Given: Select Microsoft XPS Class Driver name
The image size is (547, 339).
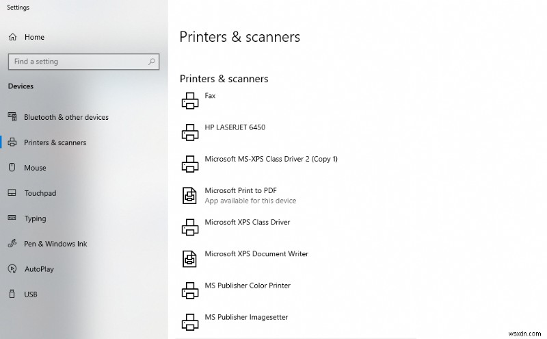Looking at the screenshot, I should (248, 223).
